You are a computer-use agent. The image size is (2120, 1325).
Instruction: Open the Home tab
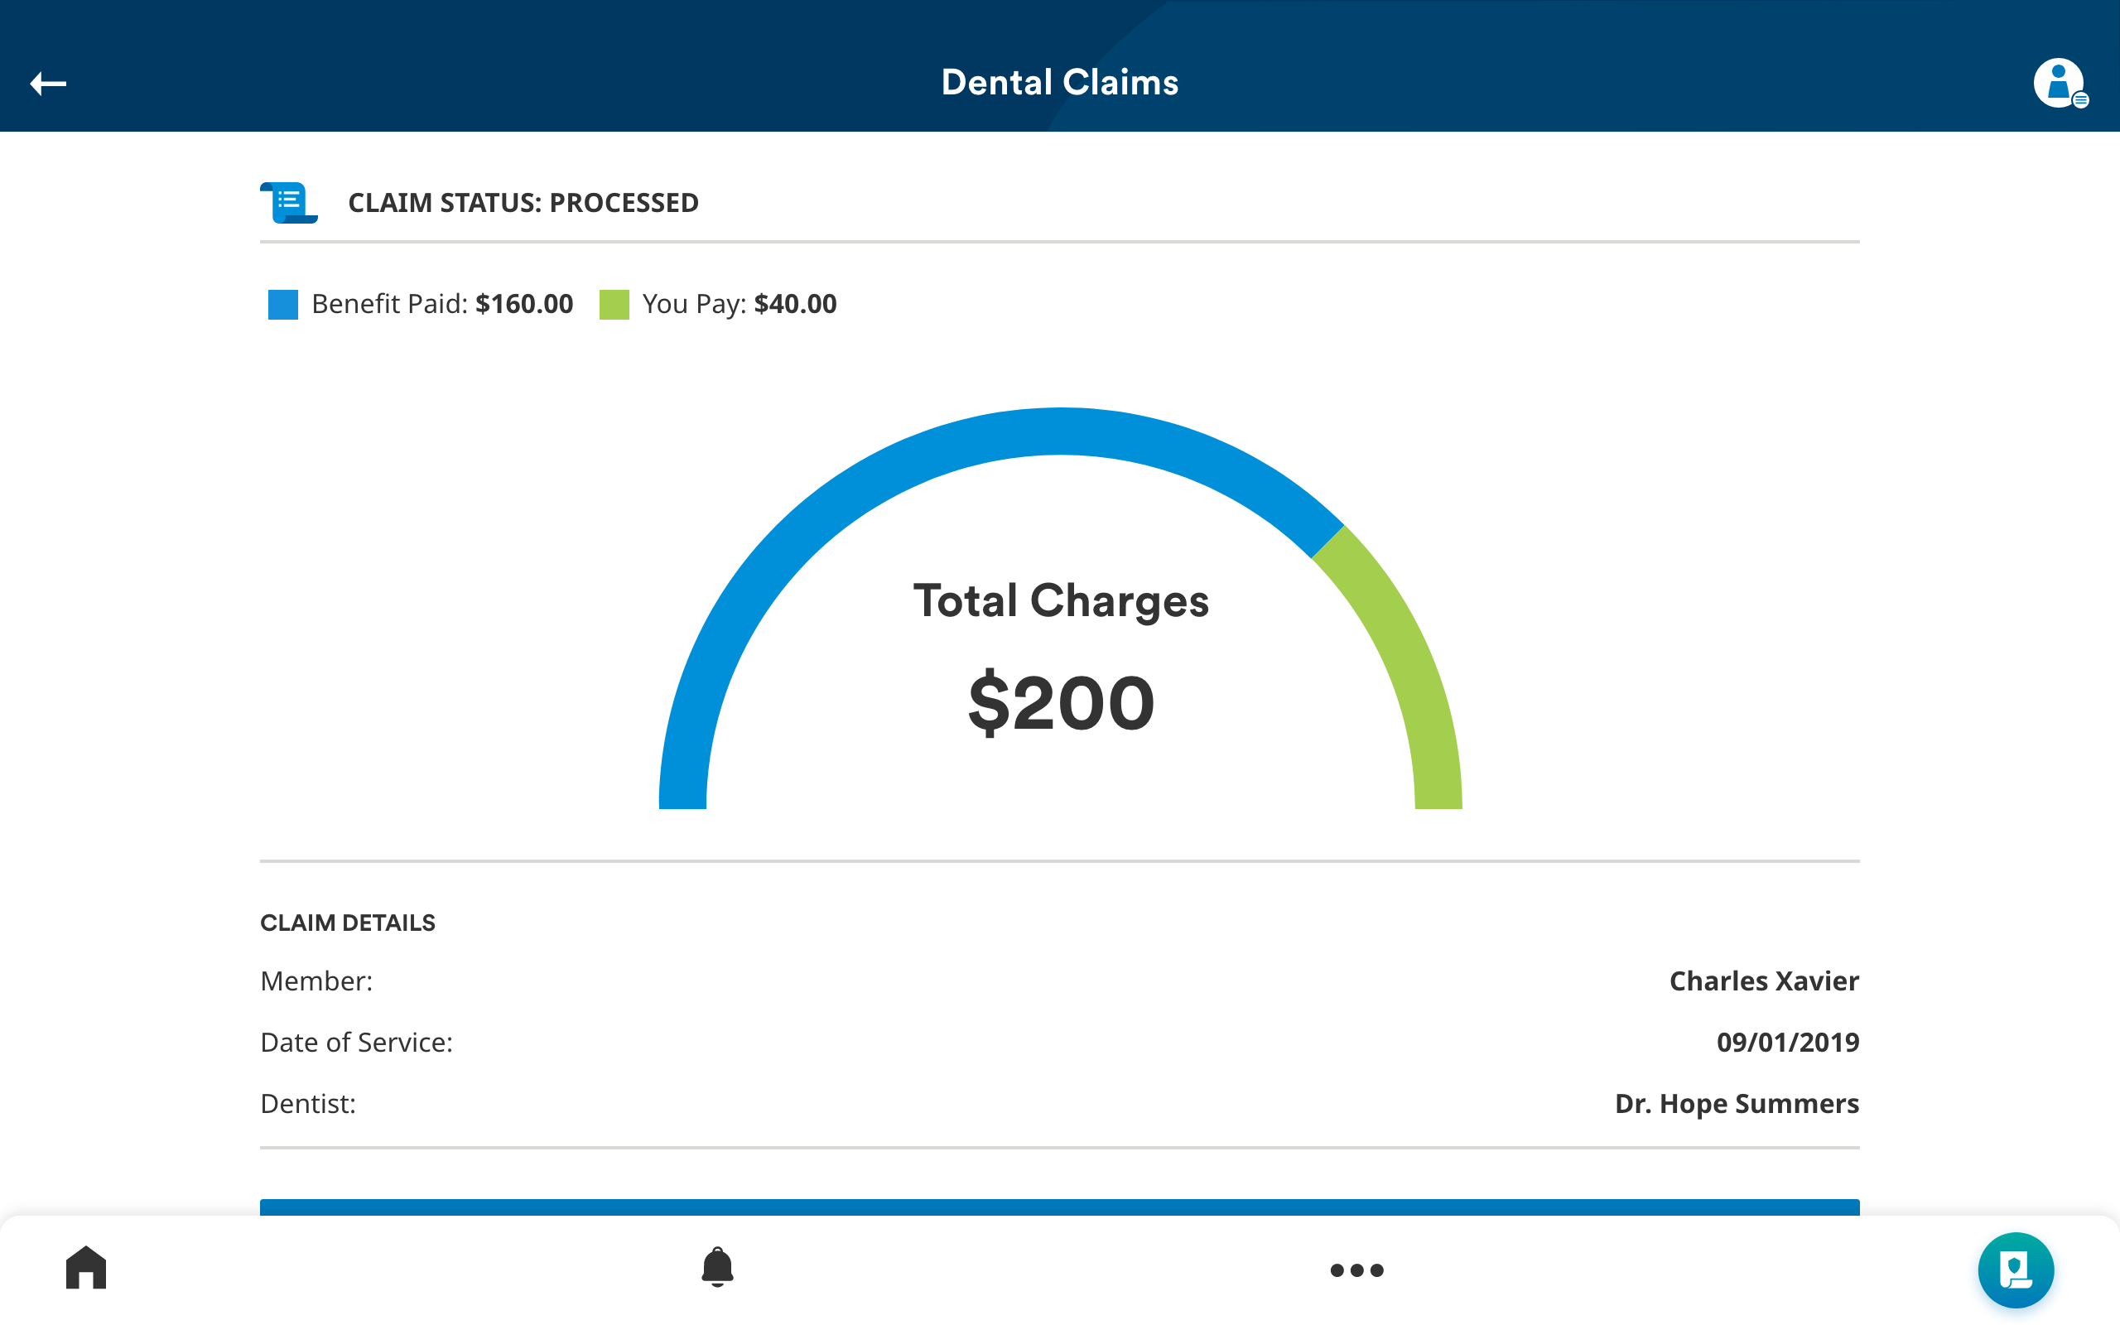[x=86, y=1267]
